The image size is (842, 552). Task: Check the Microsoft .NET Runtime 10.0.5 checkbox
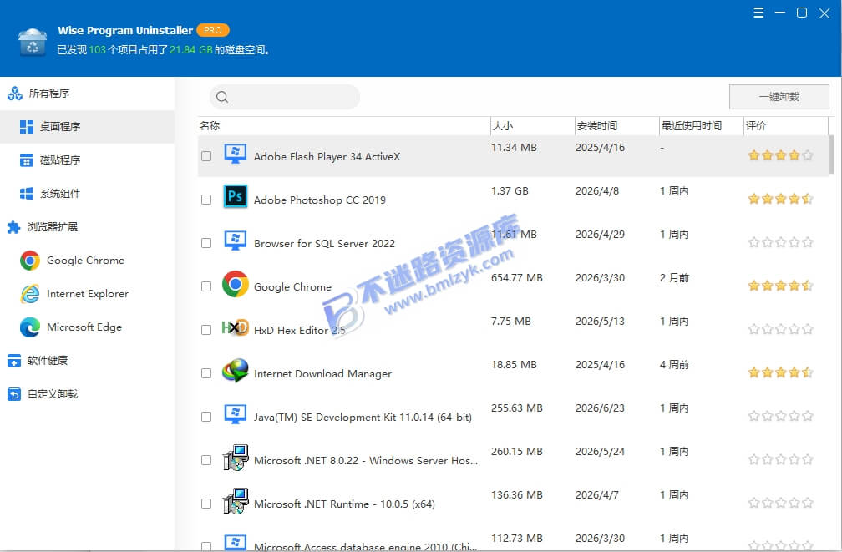[206, 504]
